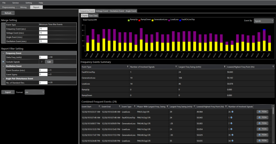The width and height of the screenshot is (276, 144).
Task: Filter the Event Start column
Action: [x=99, y=106]
